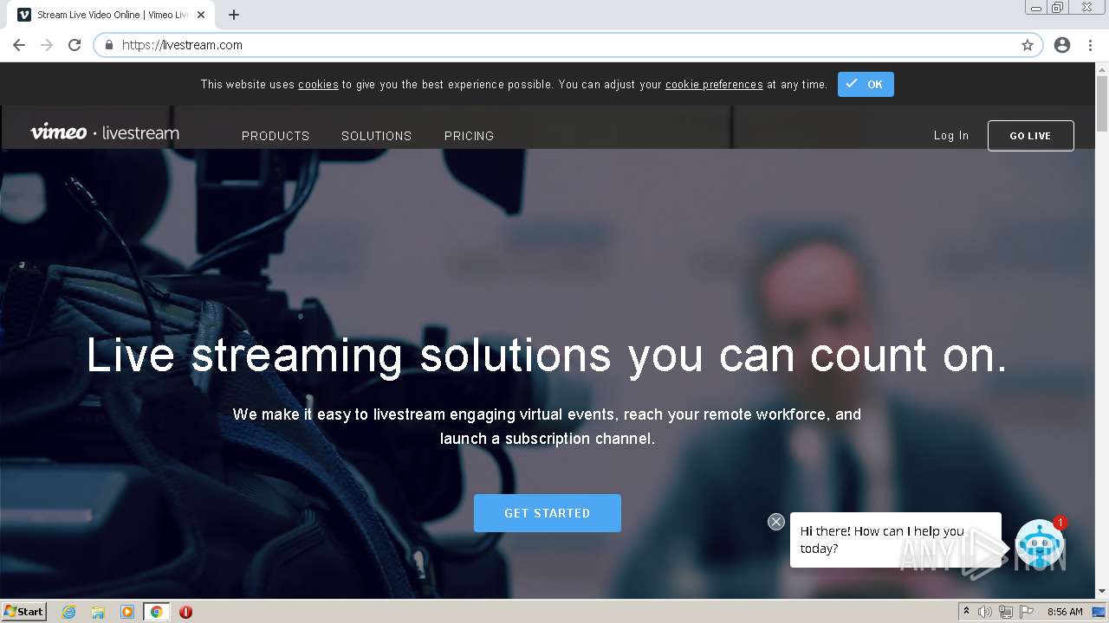Click the page scrollbar up arrow
Viewport: 1109px width, 623px height.
tap(1102, 68)
